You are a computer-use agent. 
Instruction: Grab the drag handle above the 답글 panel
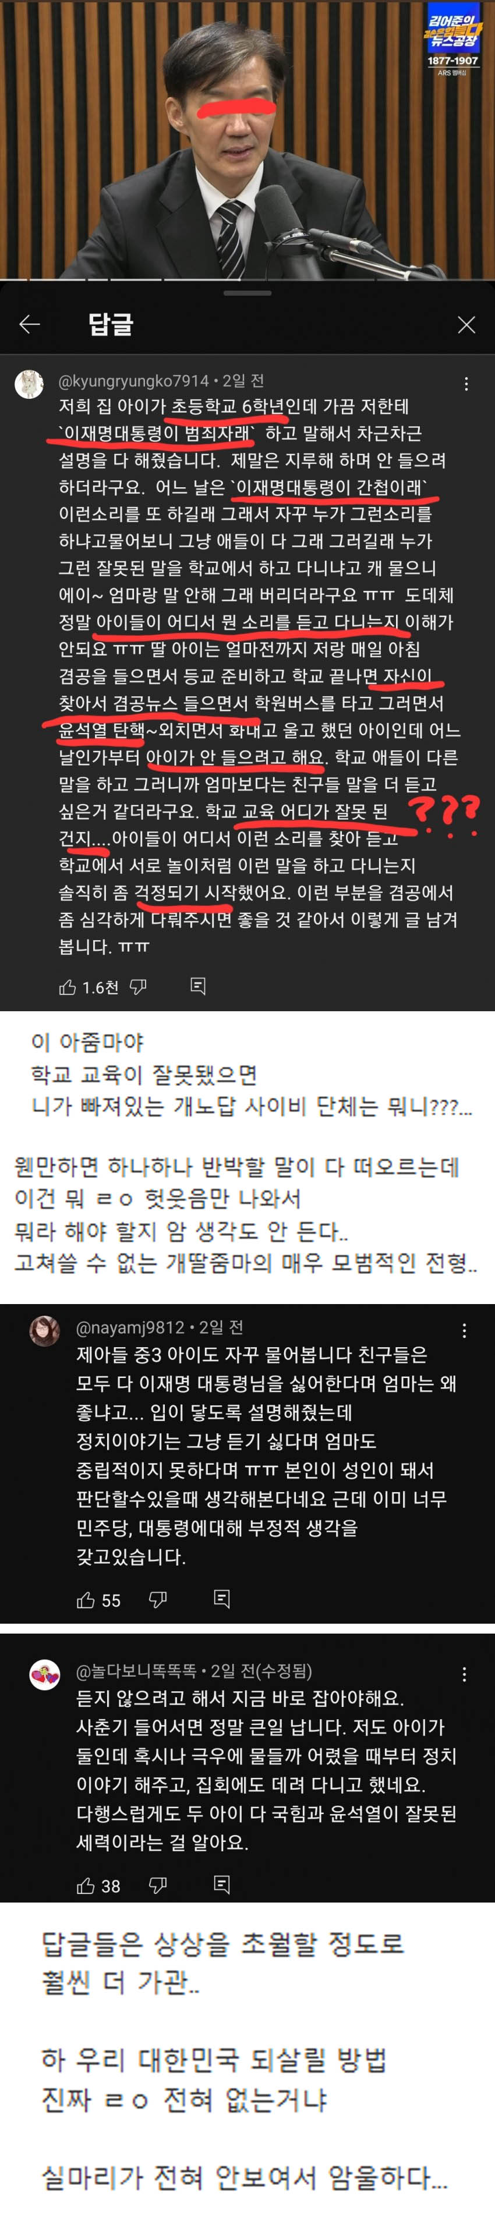pyautogui.click(x=248, y=294)
